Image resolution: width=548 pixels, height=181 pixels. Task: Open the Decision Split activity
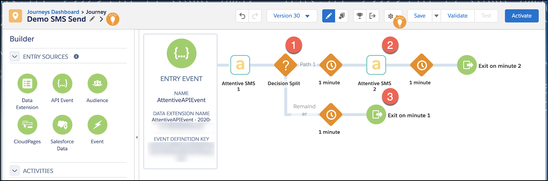(286, 65)
